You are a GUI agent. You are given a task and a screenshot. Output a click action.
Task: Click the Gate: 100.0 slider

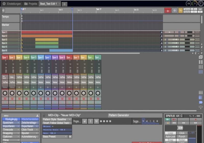57,133
